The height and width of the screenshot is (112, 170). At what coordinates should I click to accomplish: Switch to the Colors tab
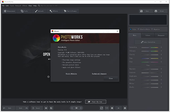click(x=148, y=35)
